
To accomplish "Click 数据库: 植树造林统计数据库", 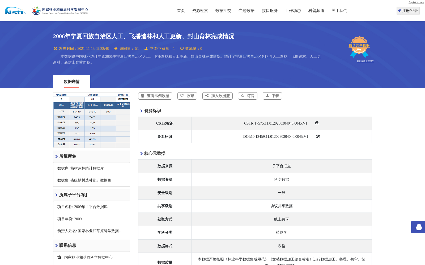I will pyautogui.click(x=80, y=168).
